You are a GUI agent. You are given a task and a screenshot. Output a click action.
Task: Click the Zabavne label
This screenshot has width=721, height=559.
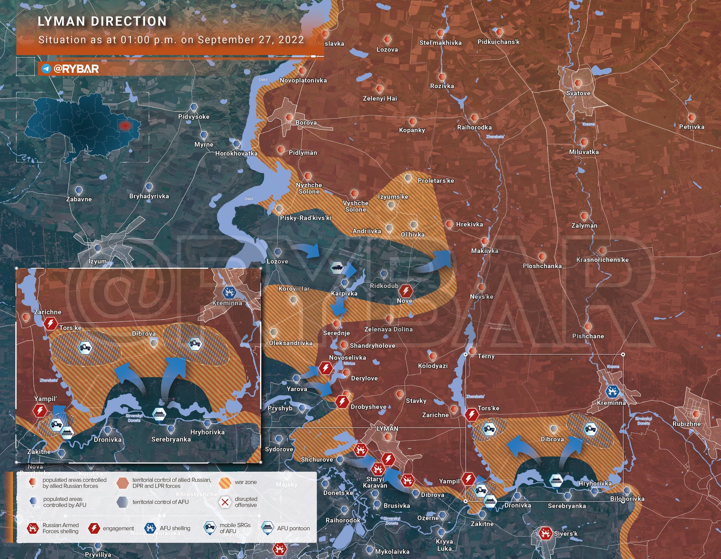coord(79,199)
